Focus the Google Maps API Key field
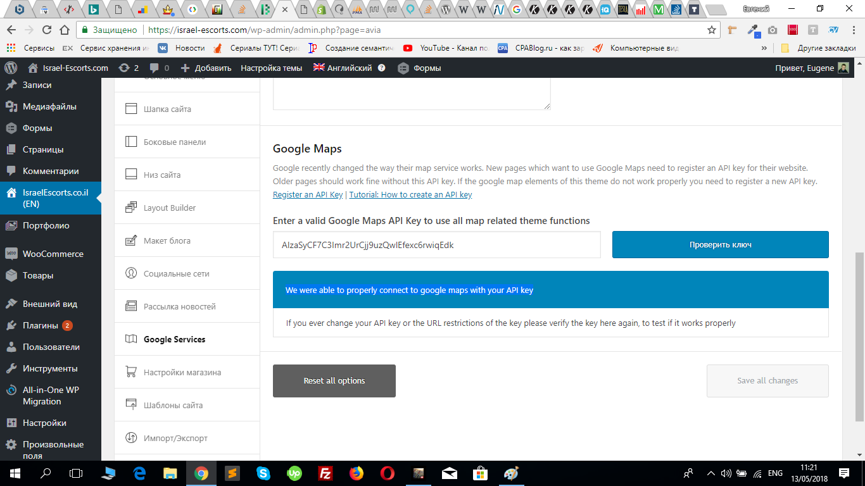The width and height of the screenshot is (865, 486). click(x=437, y=245)
